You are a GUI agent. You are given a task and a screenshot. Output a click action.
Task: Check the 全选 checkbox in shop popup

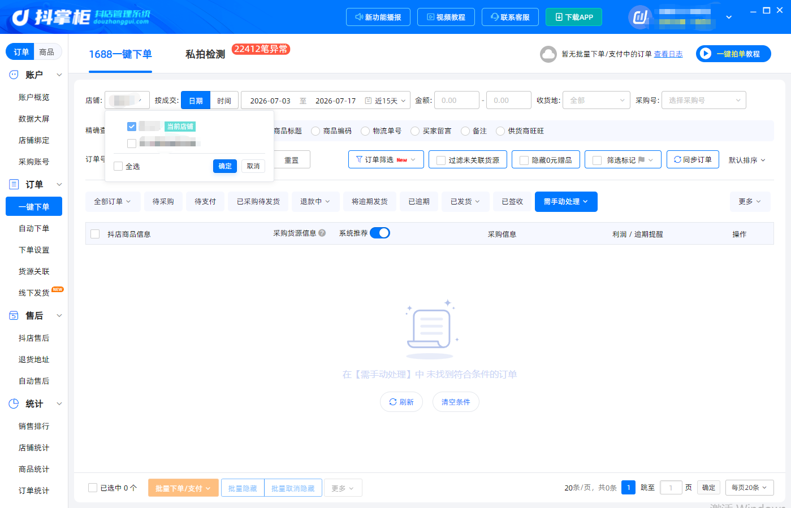[x=118, y=166]
